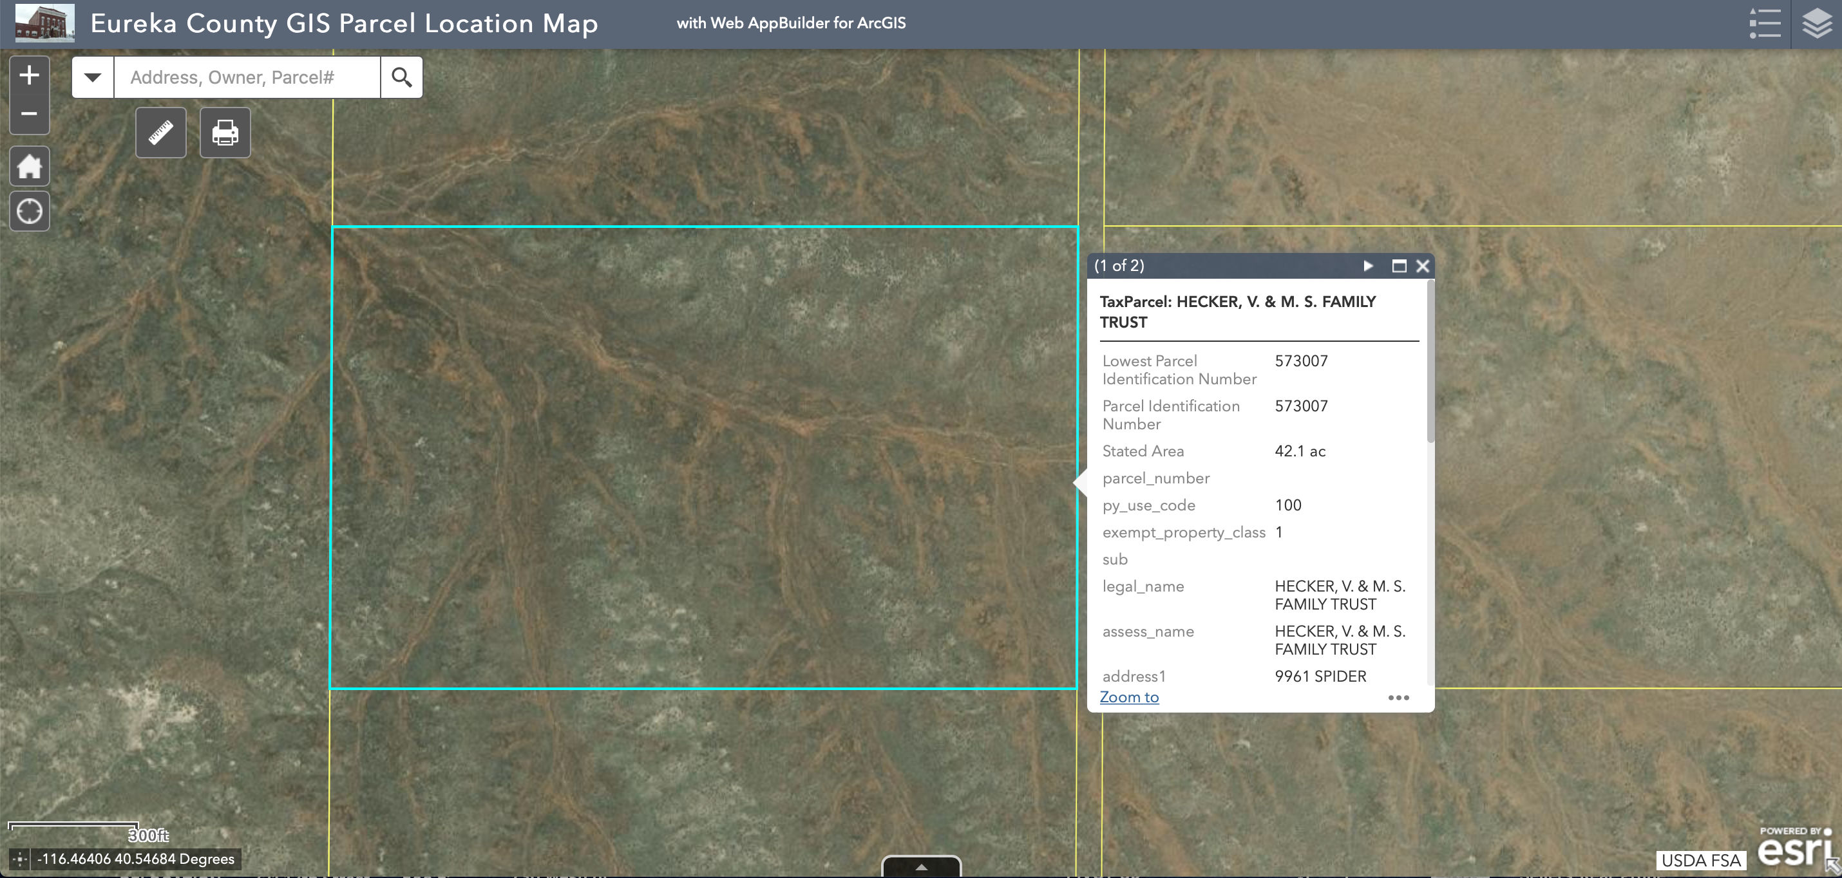Image resolution: width=1842 pixels, height=878 pixels.
Task: Click the Eureka County GIS logo
Action: [44, 24]
